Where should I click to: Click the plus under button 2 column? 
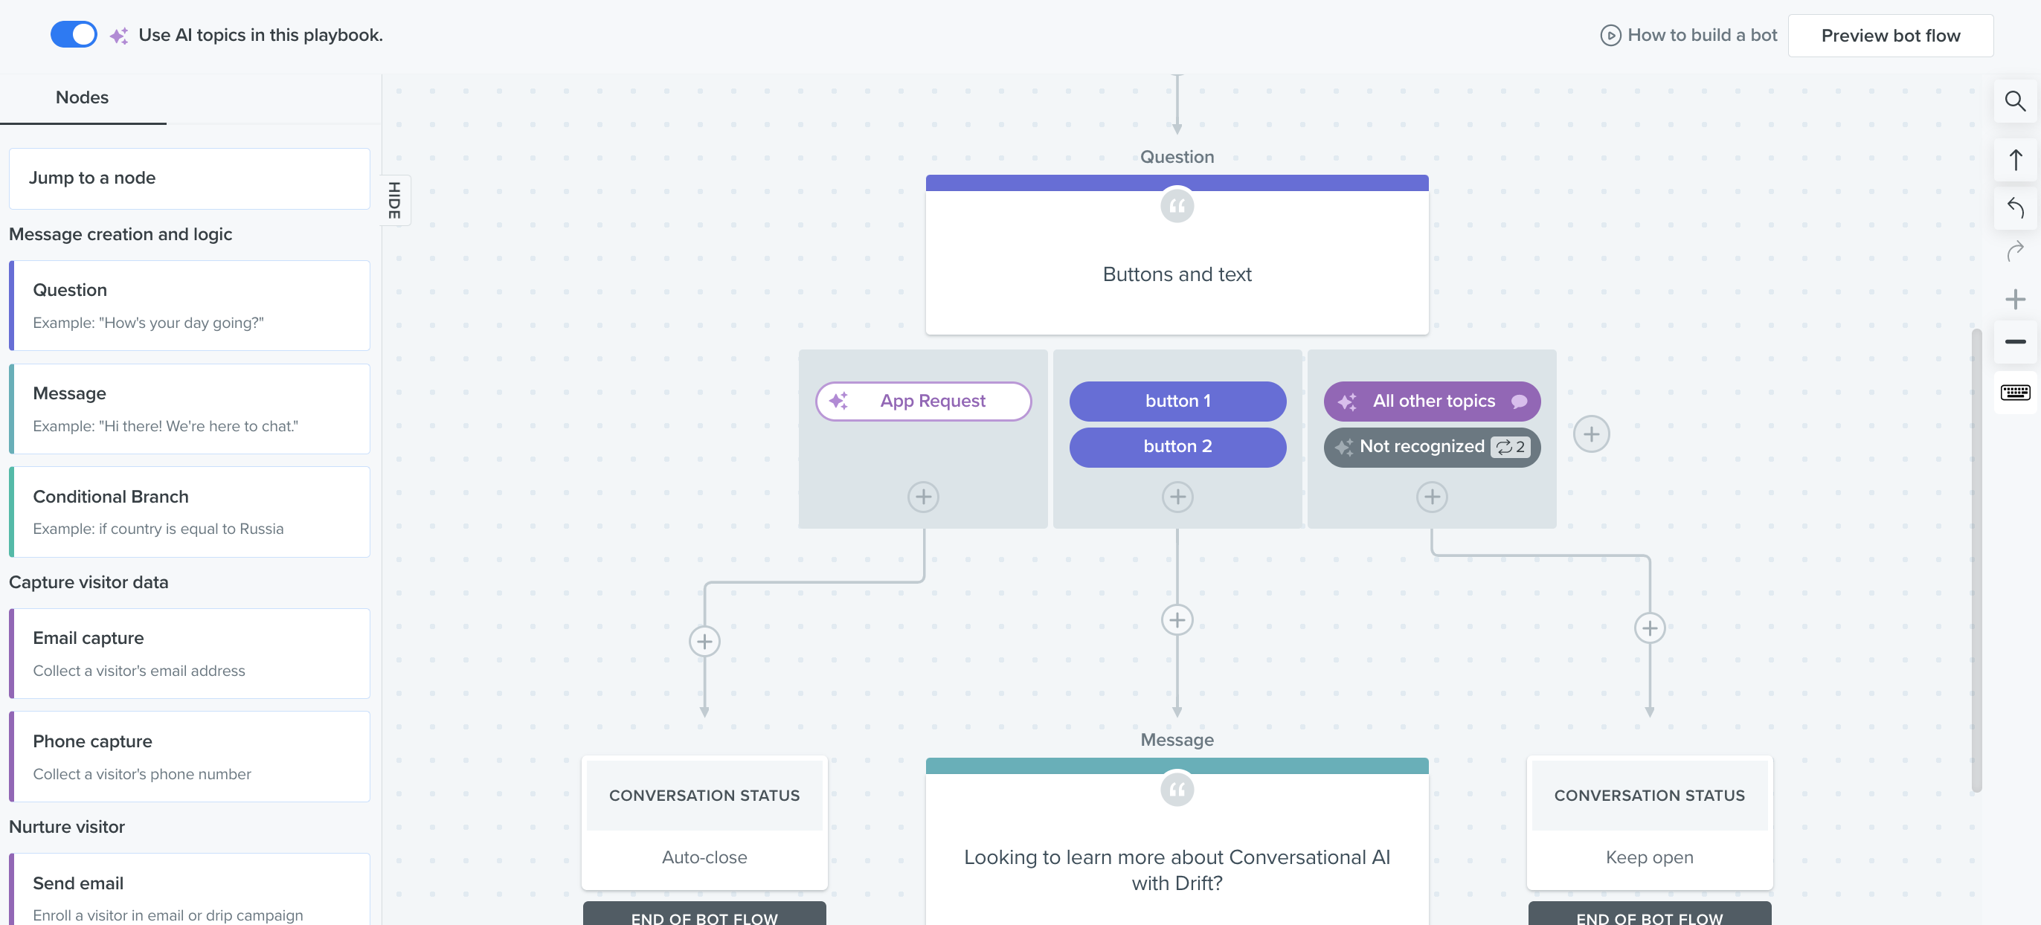pos(1177,497)
